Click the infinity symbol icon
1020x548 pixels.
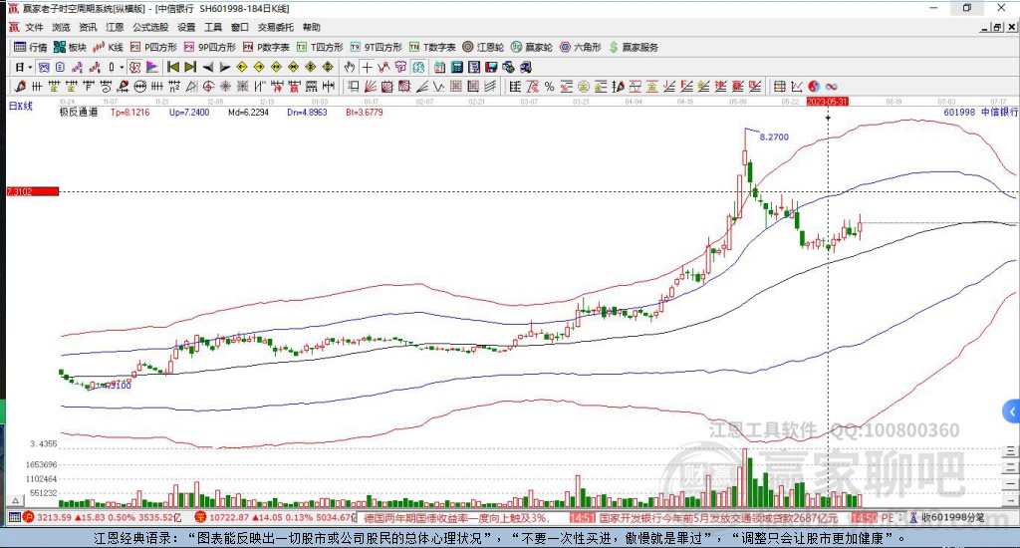[832, 87]
